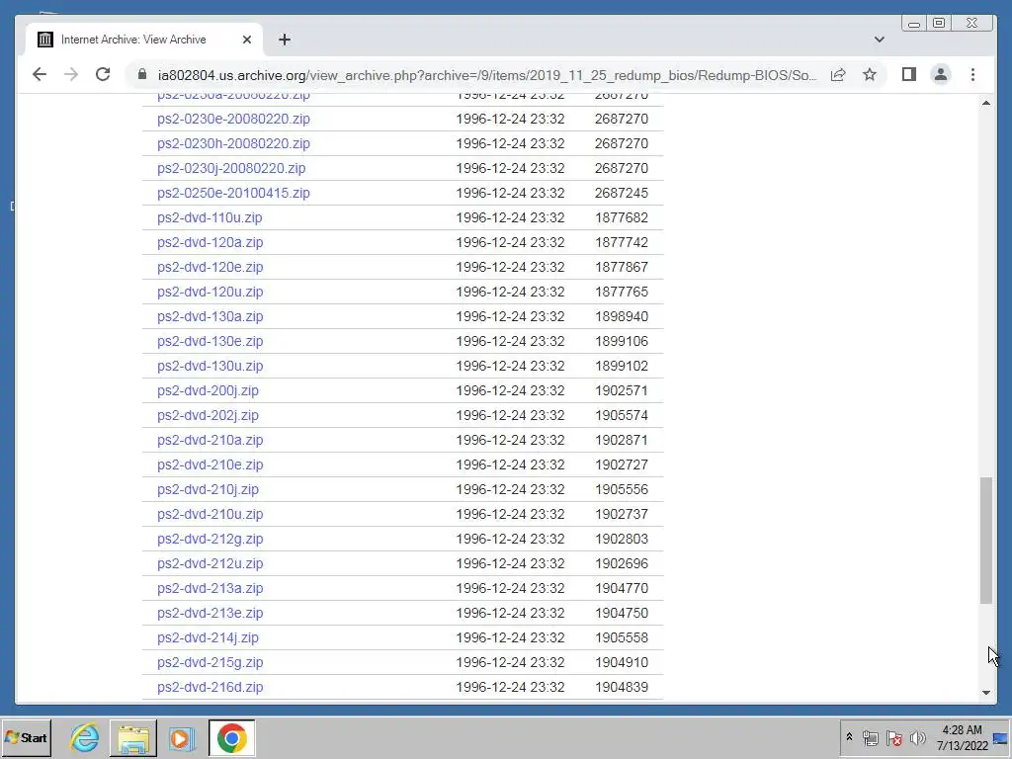Open the Action Center flag icon
The width and height of the screenshot is (1012, 759).
(x=893, y=737)
